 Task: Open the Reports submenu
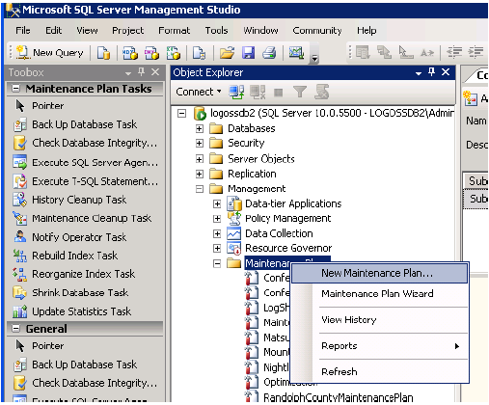tap(379, 346)
